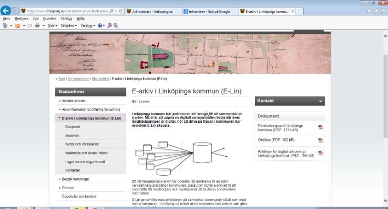Open a new blank tab
The width and height of the screenshot is (388, 209).
pos(299,11)
